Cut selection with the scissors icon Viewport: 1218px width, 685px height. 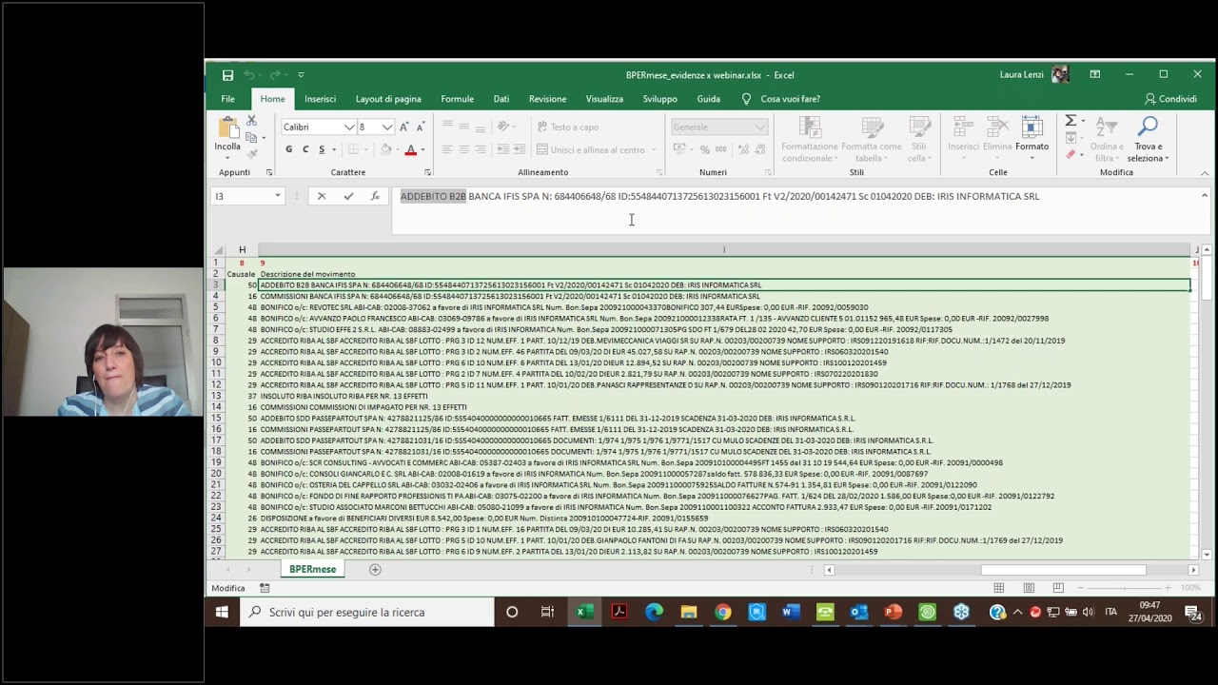click(251, 121)
